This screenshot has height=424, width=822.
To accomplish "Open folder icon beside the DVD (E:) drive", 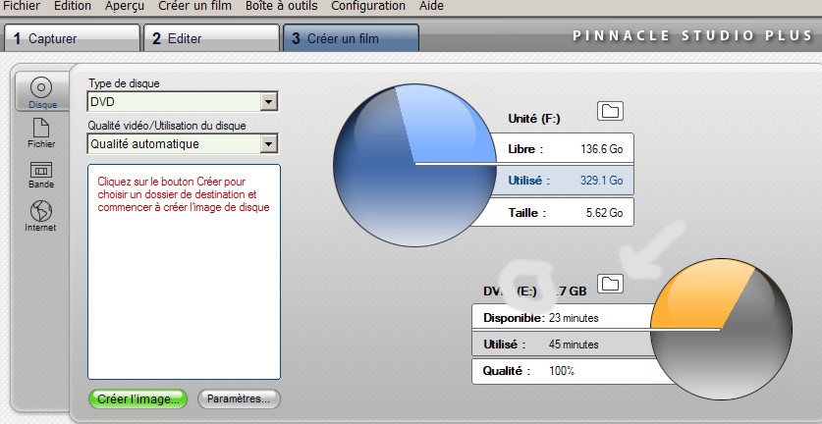I will (x=610, y=284).
